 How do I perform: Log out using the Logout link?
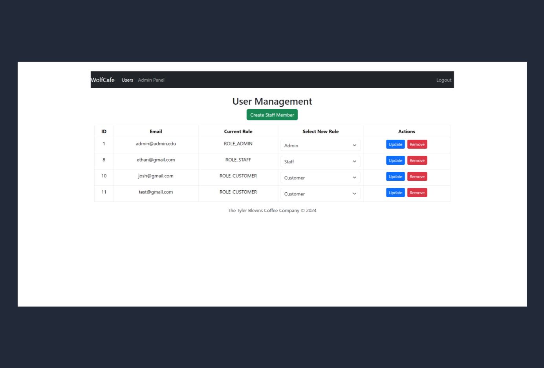(x=443, y=80)
